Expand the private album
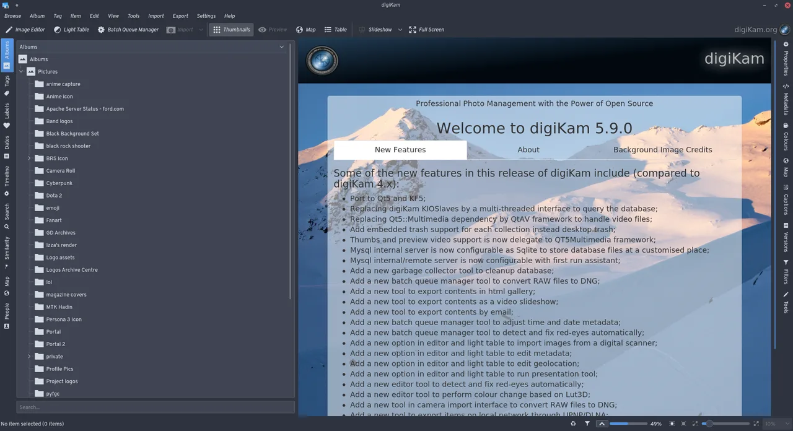 pyautogui.click(x=29, y=357)
